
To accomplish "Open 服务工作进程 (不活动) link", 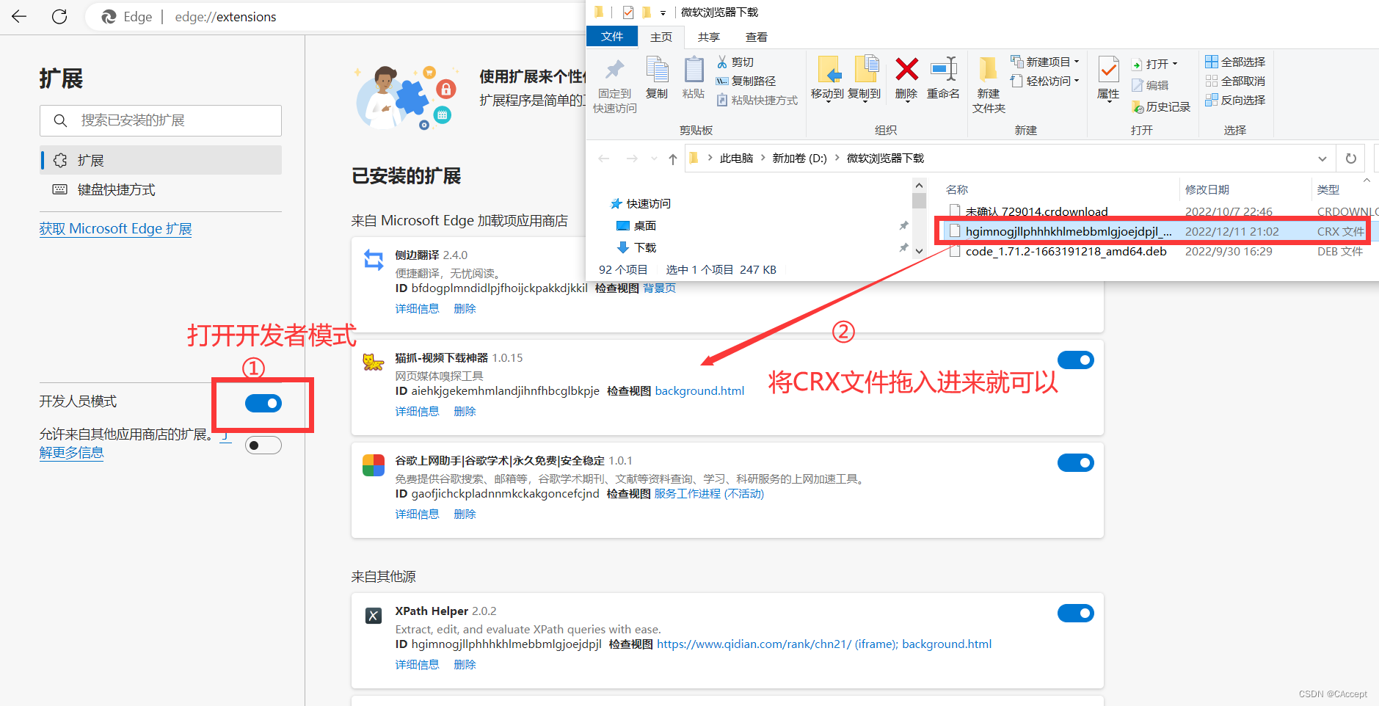I will (709, 494).
